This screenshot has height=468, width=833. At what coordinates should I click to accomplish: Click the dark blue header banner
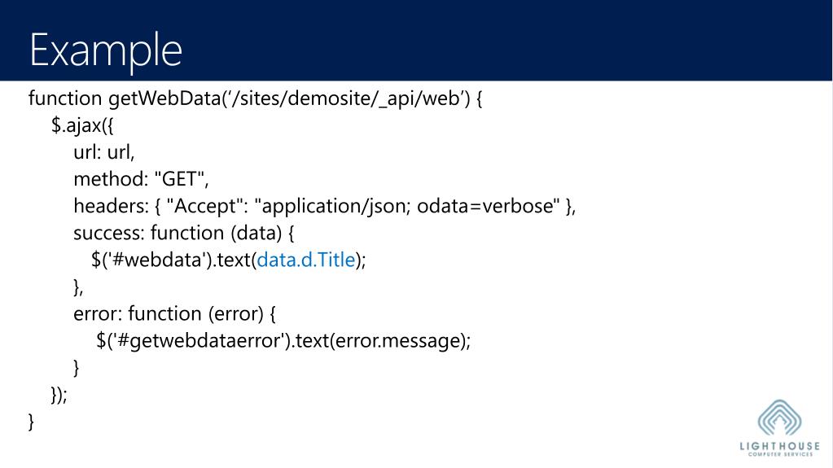click(x=416, y=41)
